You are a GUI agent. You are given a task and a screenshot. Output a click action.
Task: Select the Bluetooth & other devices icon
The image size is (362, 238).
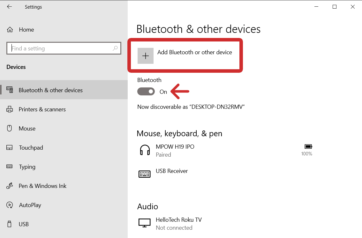point(10,90)
